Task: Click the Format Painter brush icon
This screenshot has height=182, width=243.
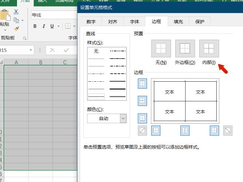Action: [x=16, y=28]
